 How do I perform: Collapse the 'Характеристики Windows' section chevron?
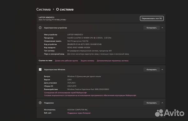click(162, 70)
